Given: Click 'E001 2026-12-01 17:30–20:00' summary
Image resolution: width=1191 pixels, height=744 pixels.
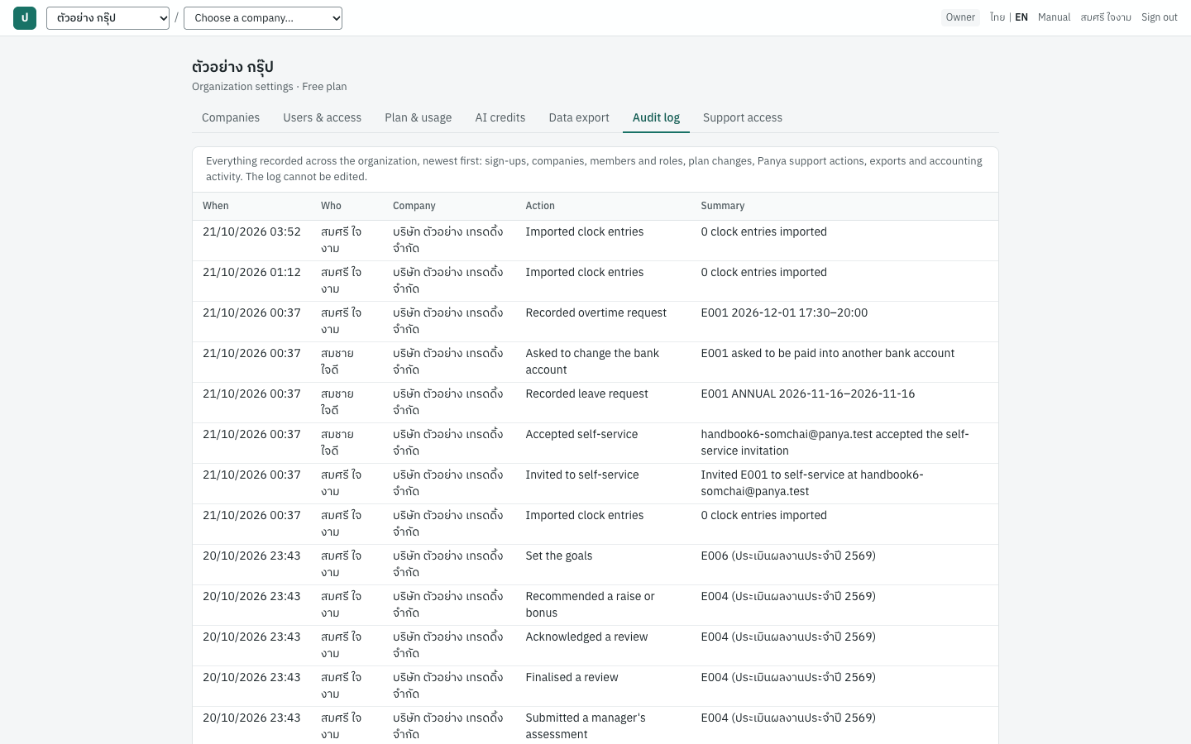Looking at the screenshot, I should click(x=784, y=313).
